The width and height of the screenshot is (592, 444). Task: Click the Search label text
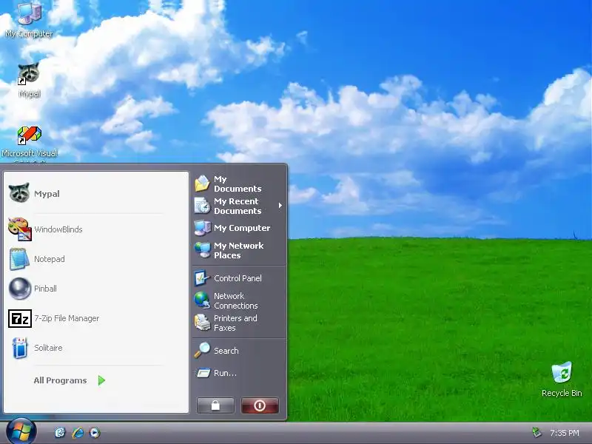(226, 351)
